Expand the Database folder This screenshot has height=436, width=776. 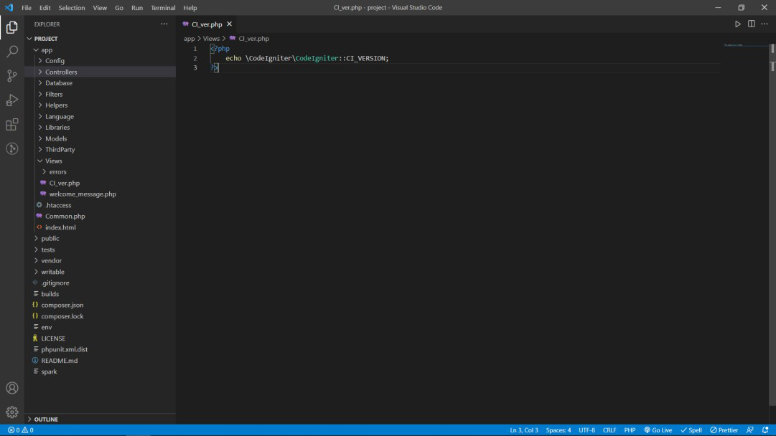(100, 83)
